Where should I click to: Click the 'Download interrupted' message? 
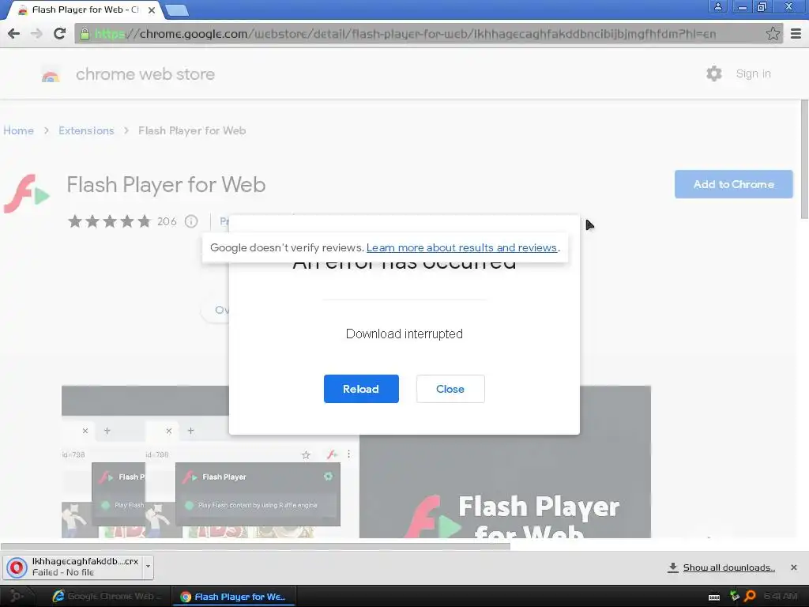[404, 334]
